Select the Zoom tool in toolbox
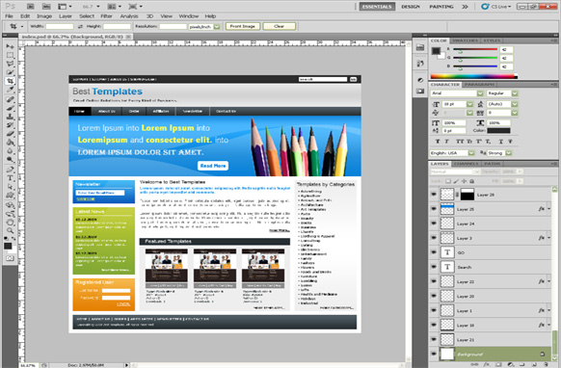Viewport: 561px width, 368px height. coord(10,230)
